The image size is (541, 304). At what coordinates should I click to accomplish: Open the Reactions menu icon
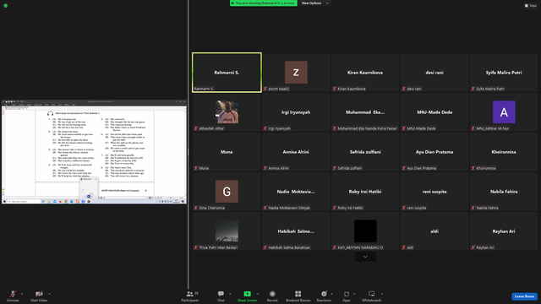click(x=324, y=294)
